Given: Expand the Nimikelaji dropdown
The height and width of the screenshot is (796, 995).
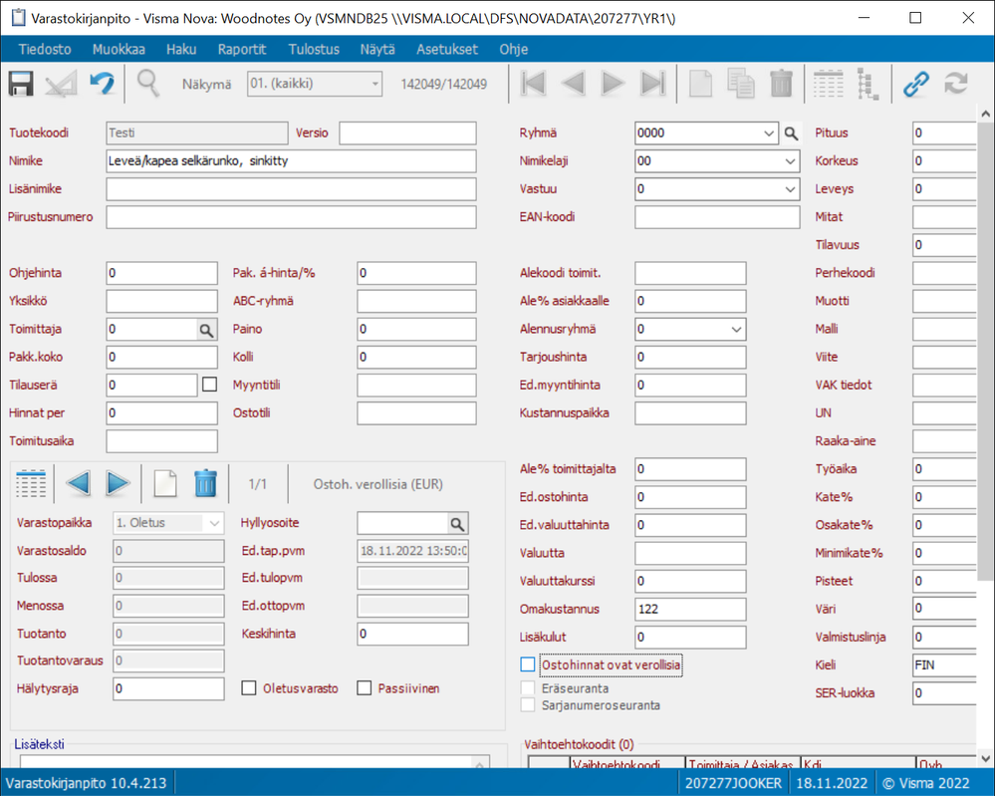Looking at the screenshot, I should click(790, 161).
